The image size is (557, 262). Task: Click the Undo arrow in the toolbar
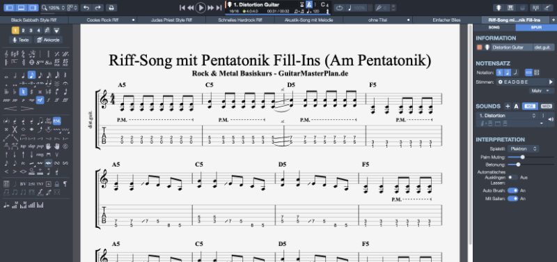click(x=86, y=8)
